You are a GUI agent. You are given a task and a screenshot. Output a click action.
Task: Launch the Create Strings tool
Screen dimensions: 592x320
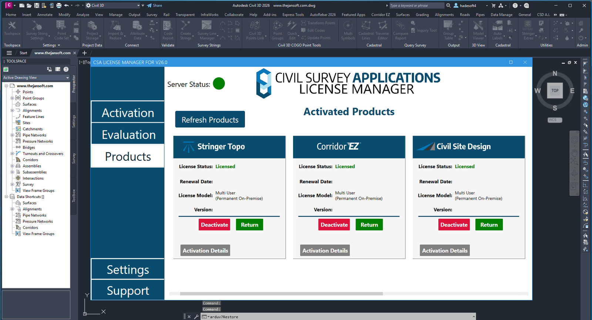(x=186, y=30)
